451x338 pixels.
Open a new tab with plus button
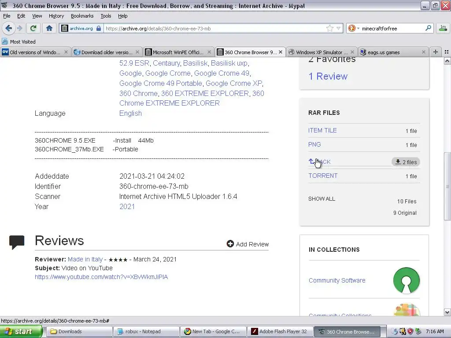click(436, 52)
